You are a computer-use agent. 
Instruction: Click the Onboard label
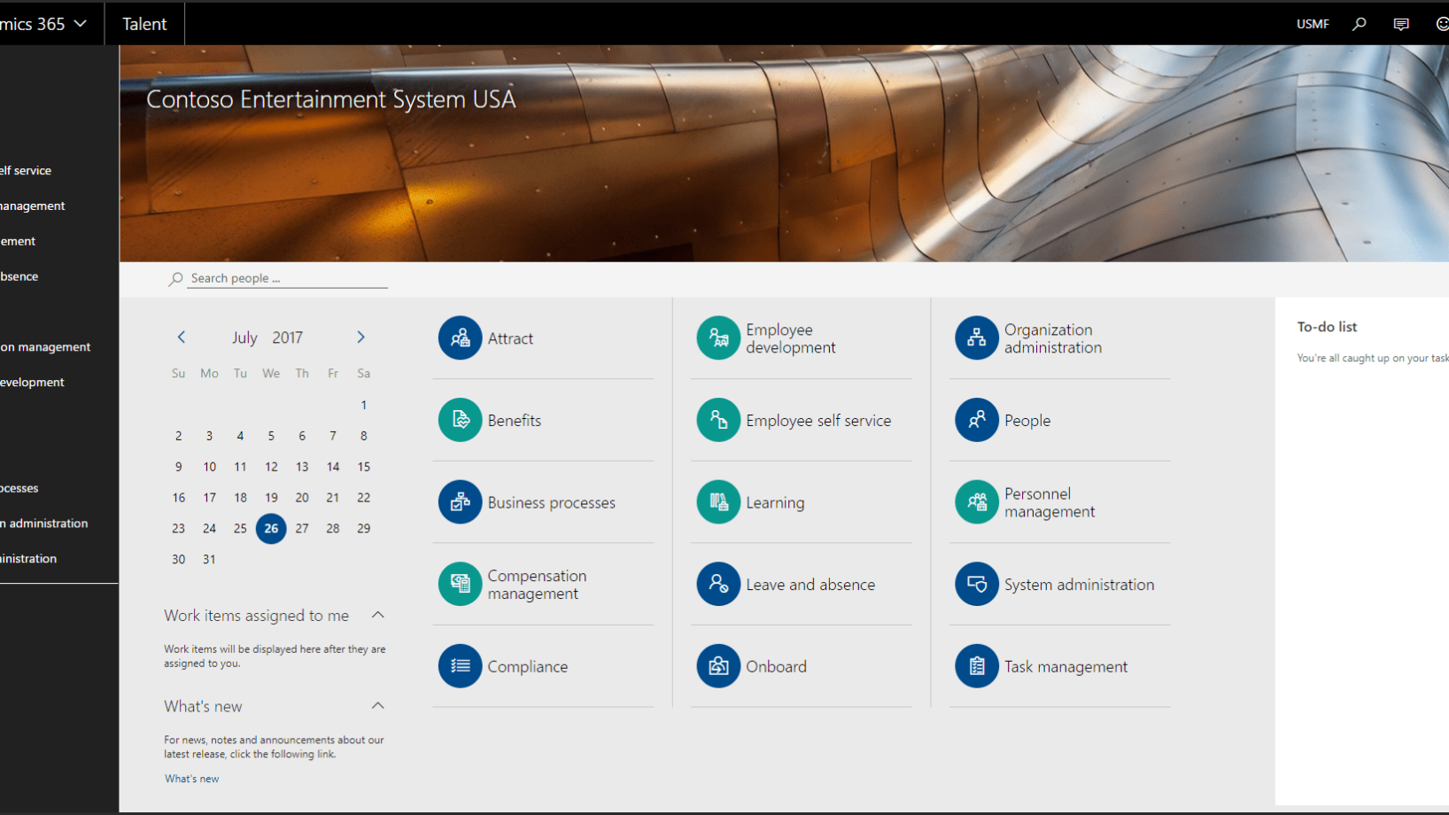click(x=776, y=666)
